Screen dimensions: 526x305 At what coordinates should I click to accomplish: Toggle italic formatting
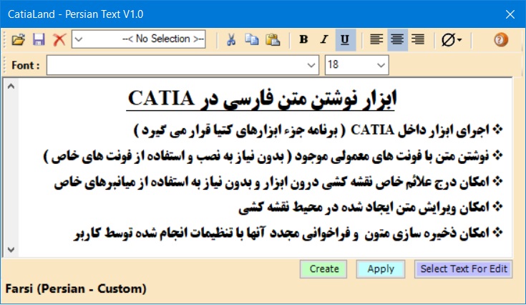324,39
